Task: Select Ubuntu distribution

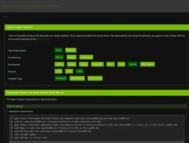Action: pyautogui.click(x=133, y=64)
